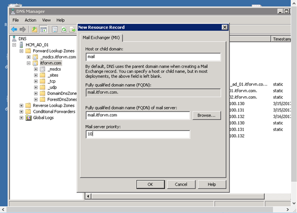Screen dimensions: 297x213
Task: Click the Host or child domain field
Action: click(153, 56)
